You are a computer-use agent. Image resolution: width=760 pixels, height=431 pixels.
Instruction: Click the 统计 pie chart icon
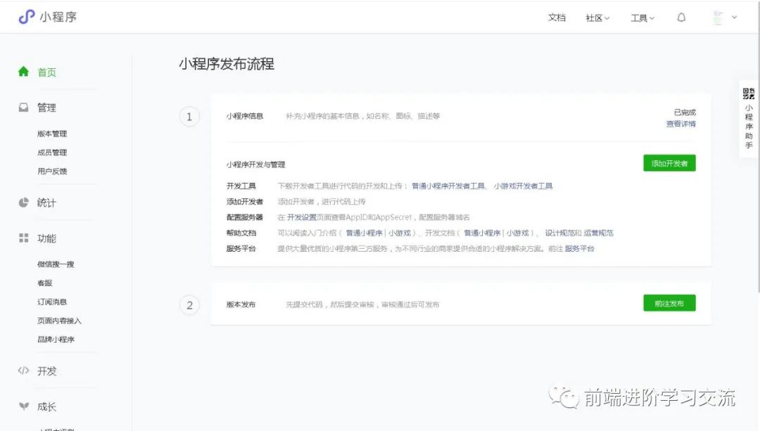[x=23, y=202]
